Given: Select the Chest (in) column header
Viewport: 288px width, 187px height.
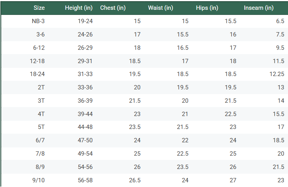Looking at the screenshot, I should 113,8.
